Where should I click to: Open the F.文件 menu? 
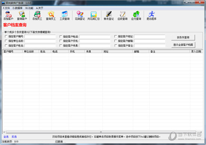pos(6,8)
